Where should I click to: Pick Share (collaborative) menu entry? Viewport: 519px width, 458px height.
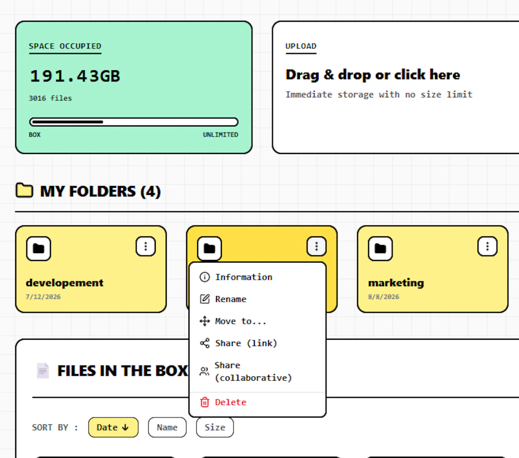pos(258,371)
